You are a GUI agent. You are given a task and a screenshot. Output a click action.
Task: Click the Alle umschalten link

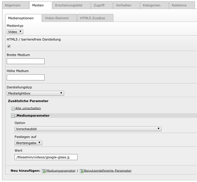pyautogui.click(x=28, y=108)
